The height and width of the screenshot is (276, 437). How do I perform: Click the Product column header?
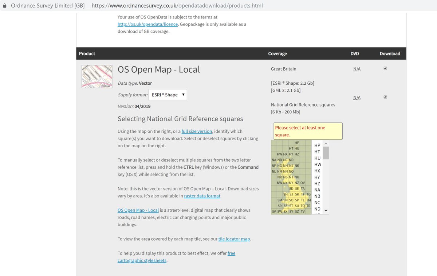click(x=87, y=53)
